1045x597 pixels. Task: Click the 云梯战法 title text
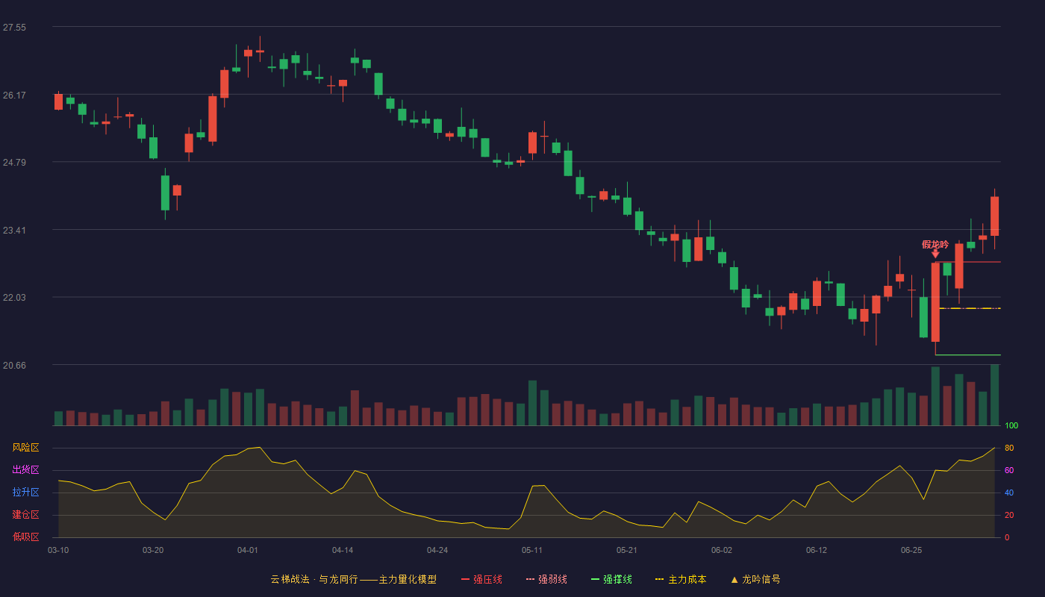290,579
